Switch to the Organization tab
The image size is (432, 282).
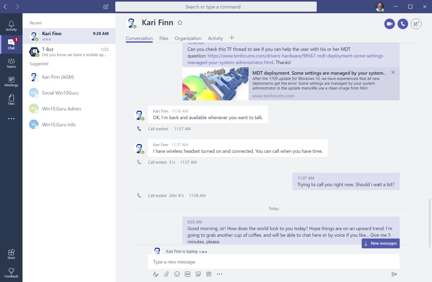click(x=188, y=38)
